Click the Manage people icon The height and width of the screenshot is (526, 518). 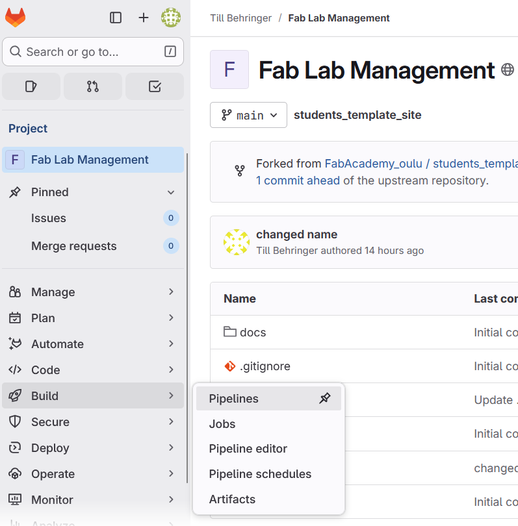coord(15,292)
